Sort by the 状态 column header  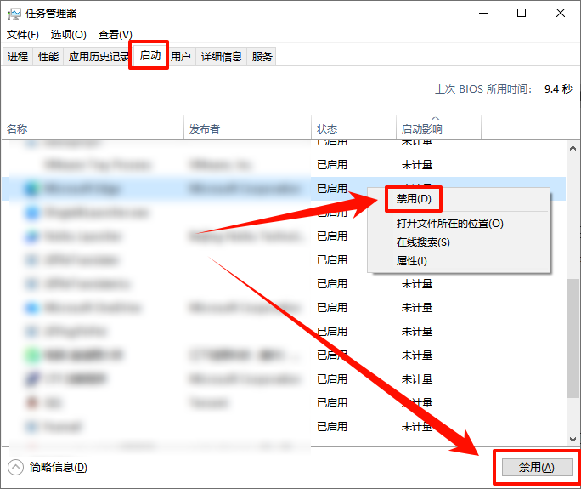point(354,128)
